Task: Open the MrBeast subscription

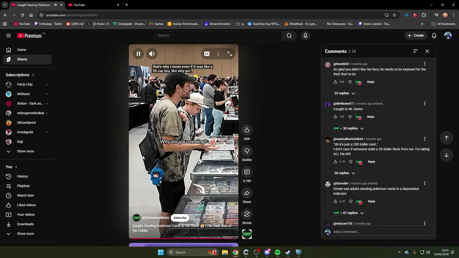Action: [27, 94]
